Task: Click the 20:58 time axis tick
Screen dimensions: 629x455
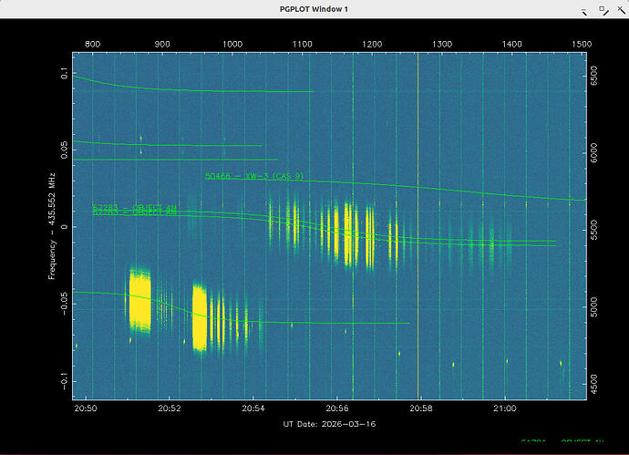Action: [x=421, y=409]
